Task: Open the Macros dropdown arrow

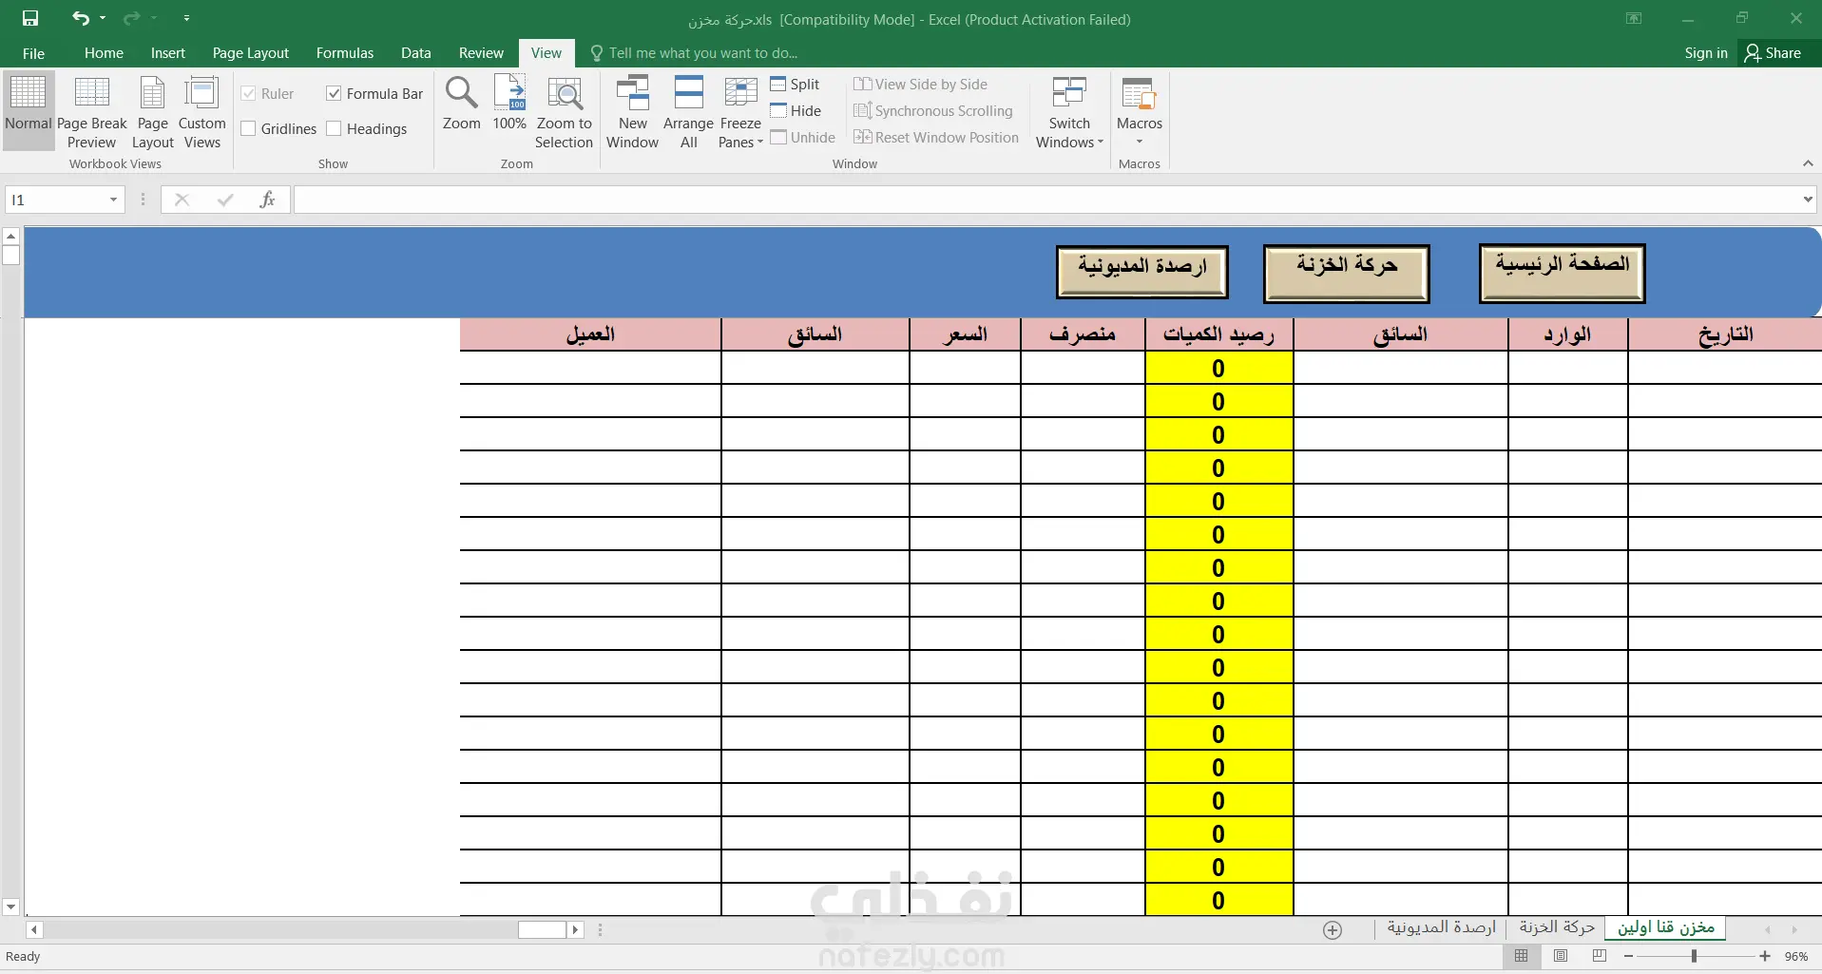Action: tap(1140, 143)
